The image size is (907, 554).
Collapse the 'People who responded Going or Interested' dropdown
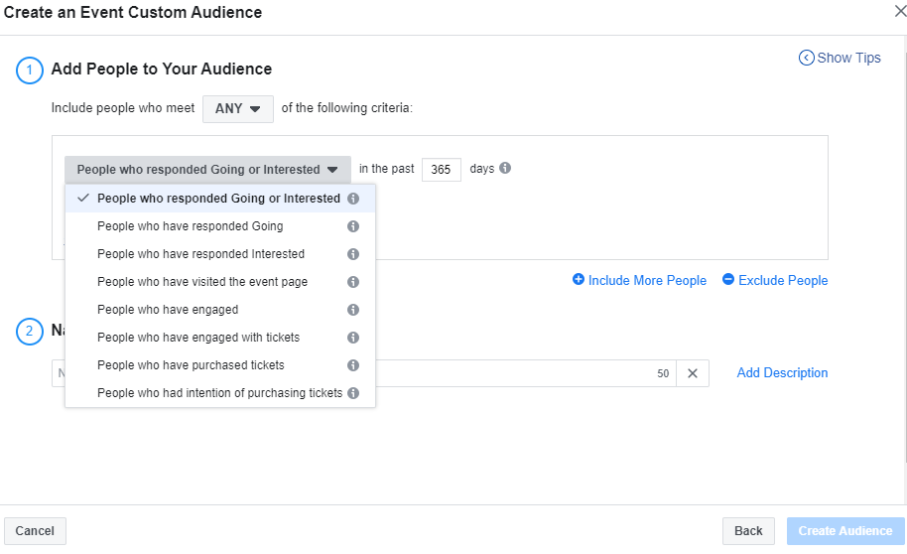click(207, 170)
